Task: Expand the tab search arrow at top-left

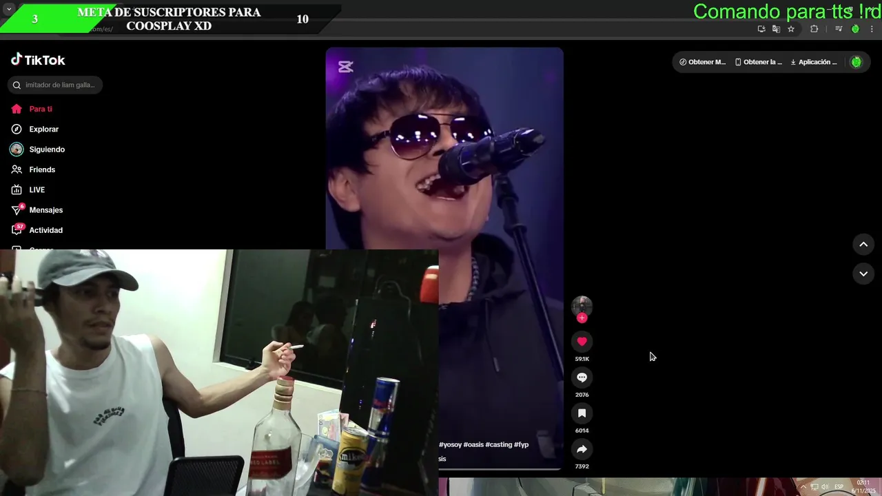Action: coord(9,9)
